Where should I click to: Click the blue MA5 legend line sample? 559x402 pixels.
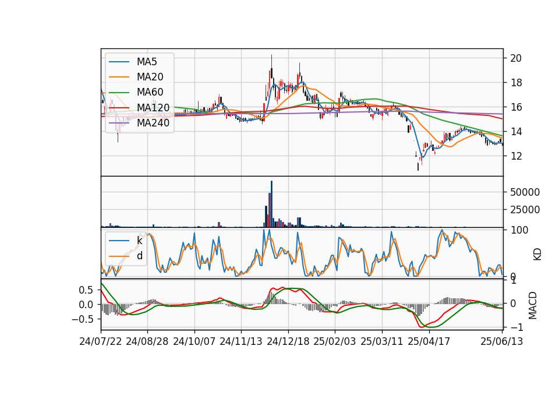pyautogui.click(x=119, y=62)
